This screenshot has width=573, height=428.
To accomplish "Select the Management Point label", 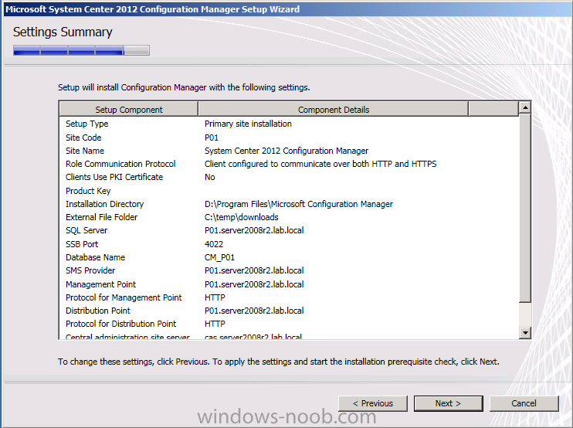I will (x=101, y=285).
